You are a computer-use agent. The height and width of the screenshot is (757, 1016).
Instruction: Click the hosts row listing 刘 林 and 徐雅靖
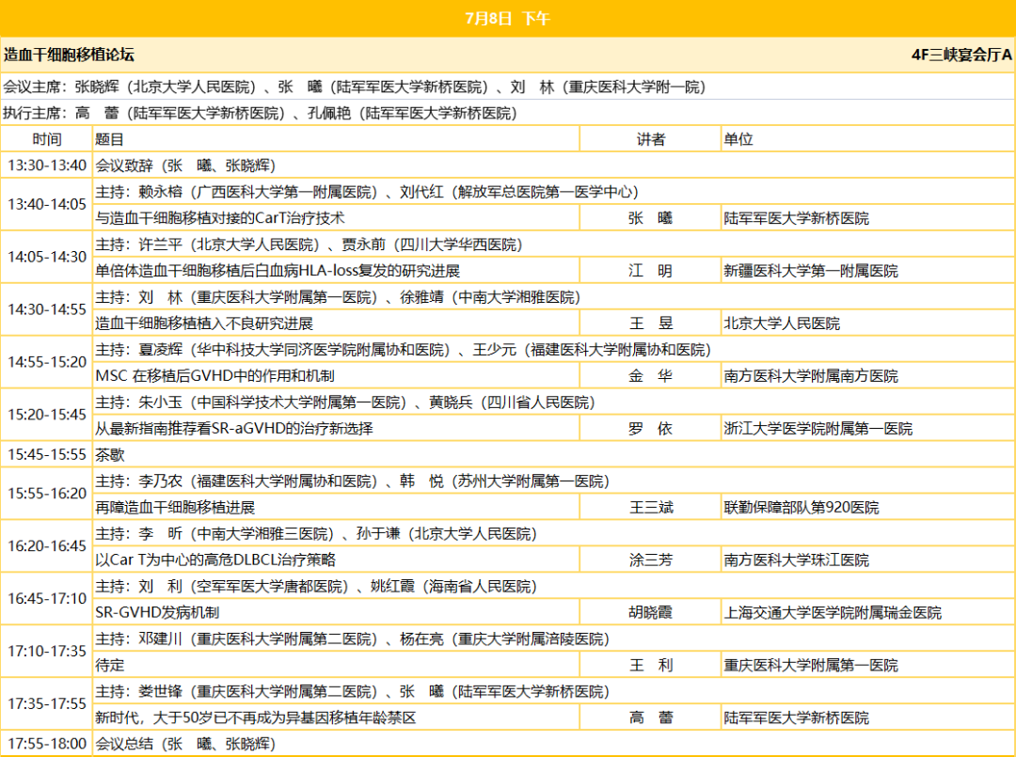[x=554, y=297]
